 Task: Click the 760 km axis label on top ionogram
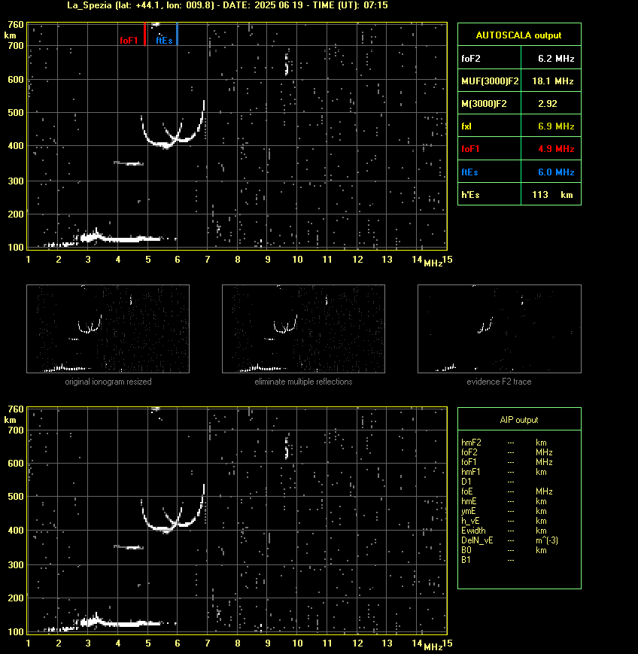[x=16, y=25]
